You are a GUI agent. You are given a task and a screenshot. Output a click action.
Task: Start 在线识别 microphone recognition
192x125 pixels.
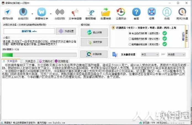[x=23, y=14]
